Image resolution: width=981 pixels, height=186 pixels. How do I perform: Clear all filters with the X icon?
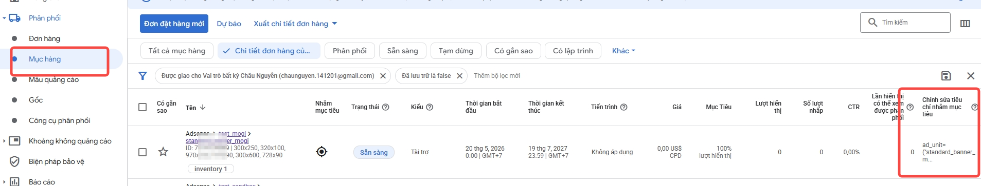click(970, 76)
